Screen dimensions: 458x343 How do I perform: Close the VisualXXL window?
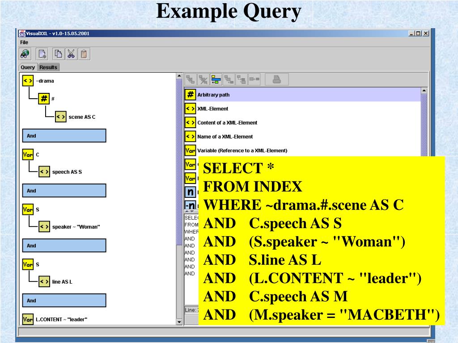(426, 33)
